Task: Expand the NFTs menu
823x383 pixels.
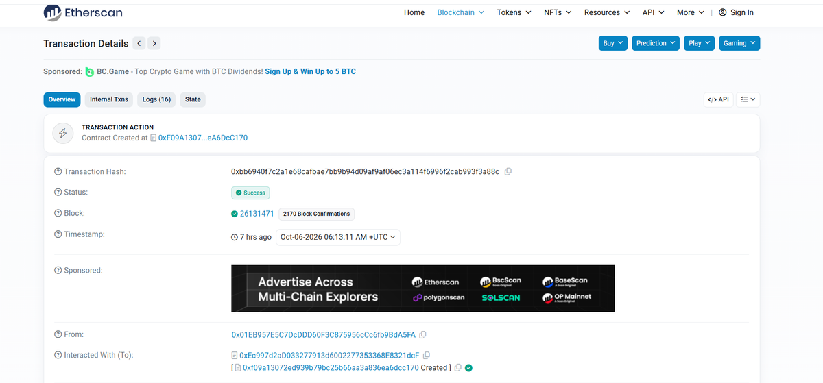Action: click(x=558, y=12)
